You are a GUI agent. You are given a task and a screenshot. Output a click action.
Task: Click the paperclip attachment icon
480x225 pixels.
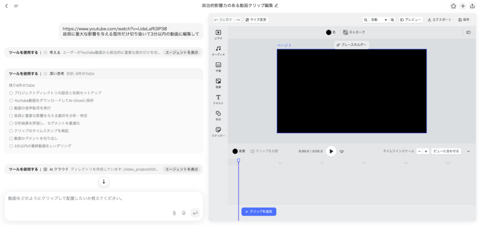(174, 213)
